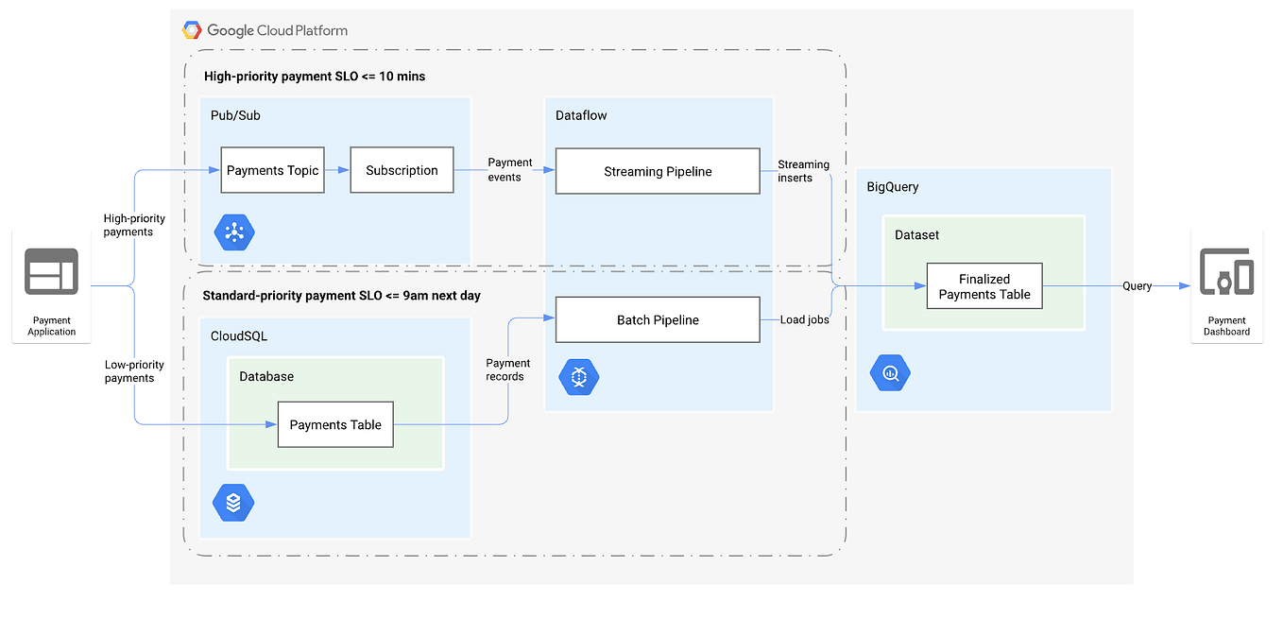The width and height of the screenshot is (1283, 635).
Task: Click the Dataflow hexagon icon
Action: 578,377
